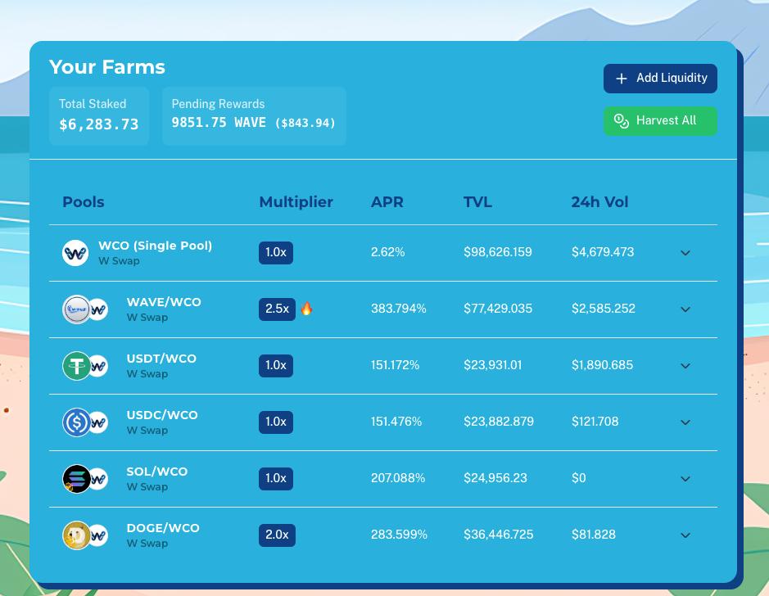Expand the SOL/WCO row chevron
This screenshot has width=769, height=596.
pyautogui.click(x=685, y=479)
